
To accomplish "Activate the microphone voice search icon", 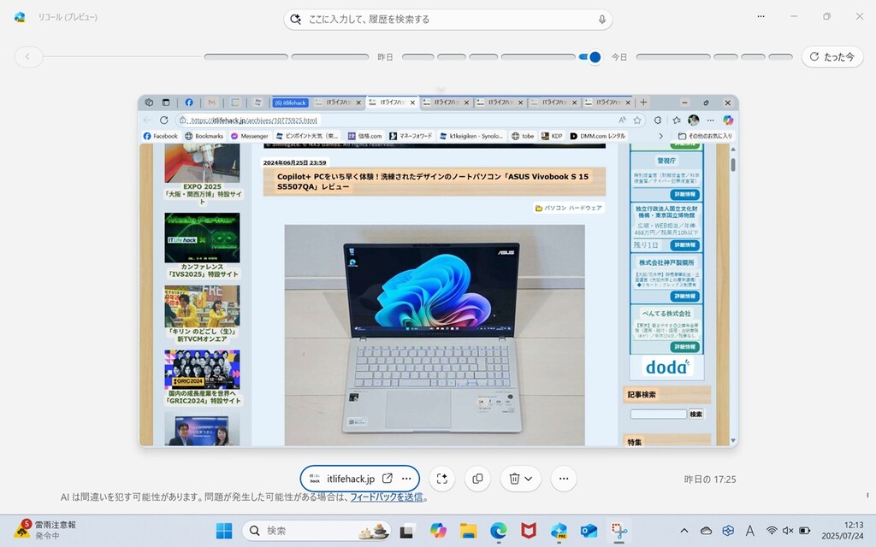I will tap(601, 20).
